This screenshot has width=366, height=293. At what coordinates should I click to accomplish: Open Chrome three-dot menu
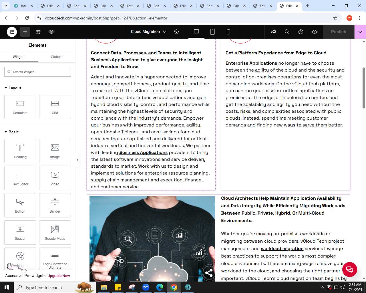[360, 18]
